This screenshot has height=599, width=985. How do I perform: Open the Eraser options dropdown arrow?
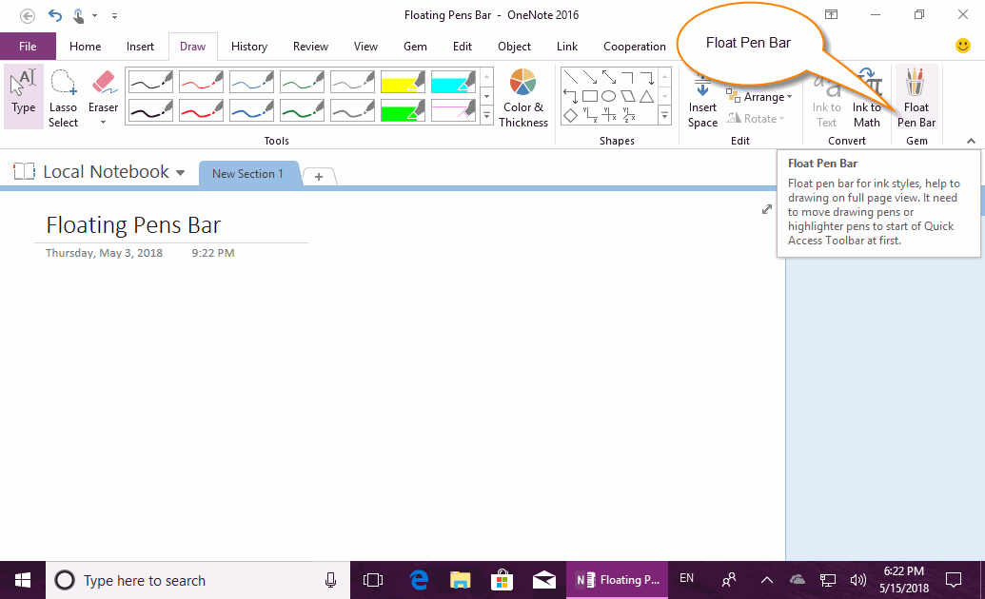[x=104, y=123]
